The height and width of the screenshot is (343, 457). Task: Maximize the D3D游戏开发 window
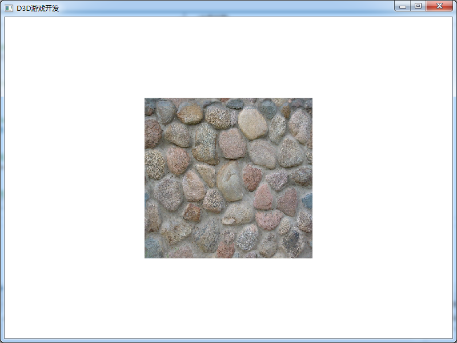(x=418, y=6)
